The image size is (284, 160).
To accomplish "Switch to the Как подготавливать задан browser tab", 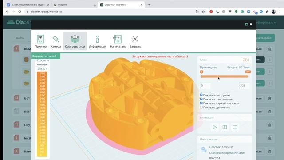I will pos(28,5).
